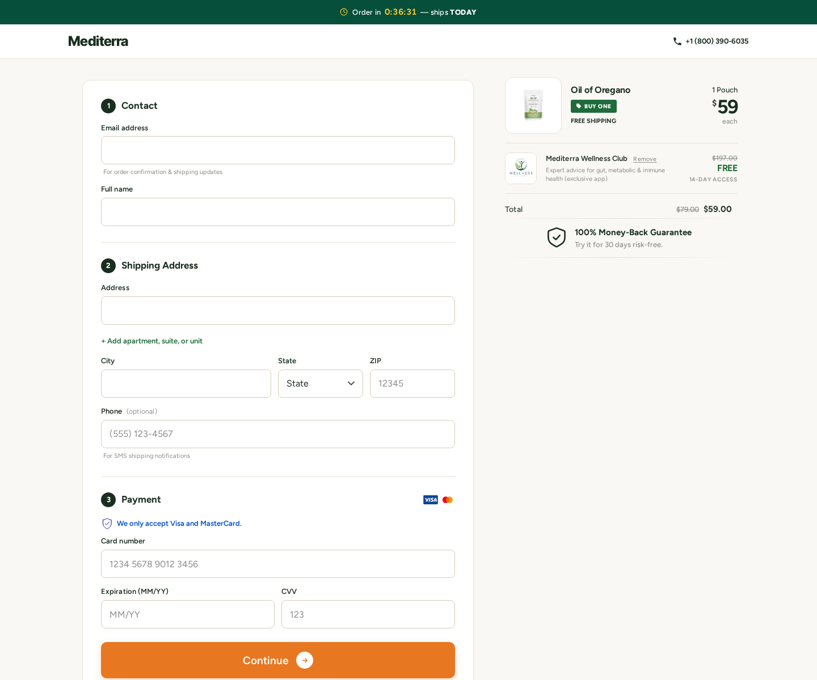Open the State dropdown
The height and width of the screenshot is (680, 817).
pyautogui.click(x=321, y=384)
